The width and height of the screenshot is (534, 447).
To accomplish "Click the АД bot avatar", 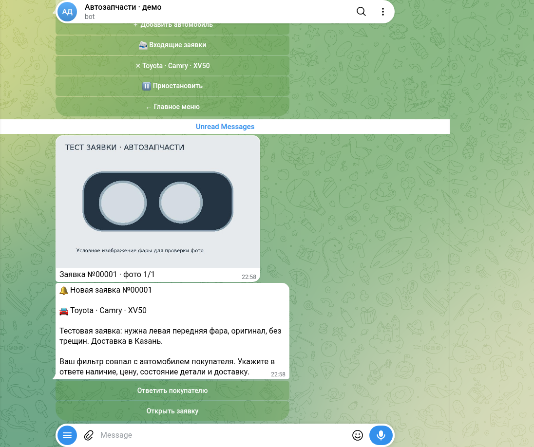I will click(x=67, y=12).
